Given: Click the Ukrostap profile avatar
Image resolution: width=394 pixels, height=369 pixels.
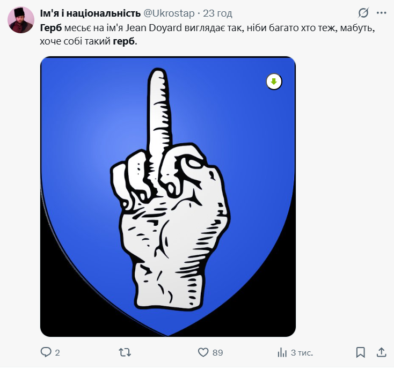Looking at the screenshot, I should pyautogui.click(x=21, y=20).
